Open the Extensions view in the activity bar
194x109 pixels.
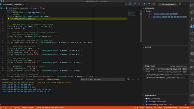coord(192,5)
